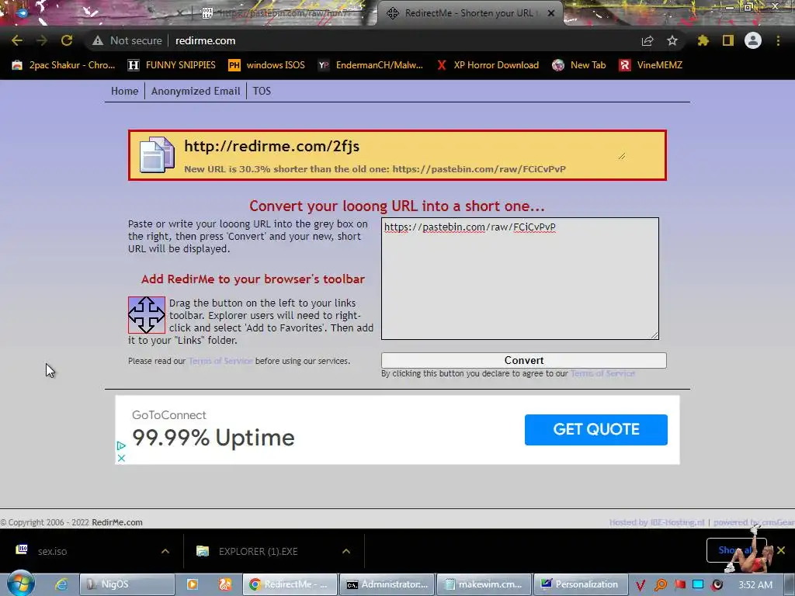Click the long URL text area
The height and width of the screenshot is (596, 795).
(520, 279)
